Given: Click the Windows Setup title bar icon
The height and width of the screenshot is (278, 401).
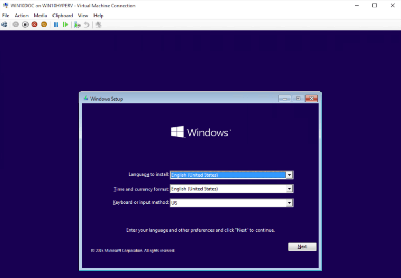Looking at the screenshot, I should coord(86,98).
